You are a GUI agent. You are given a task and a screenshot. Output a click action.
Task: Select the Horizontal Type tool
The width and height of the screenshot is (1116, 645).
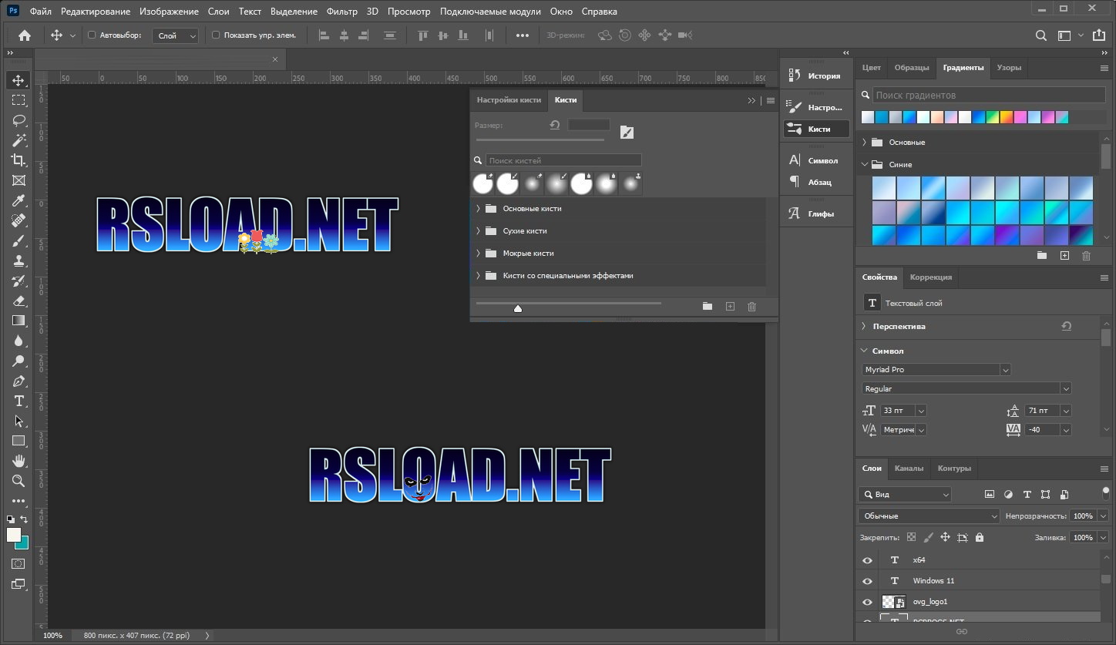coord(17,401)
